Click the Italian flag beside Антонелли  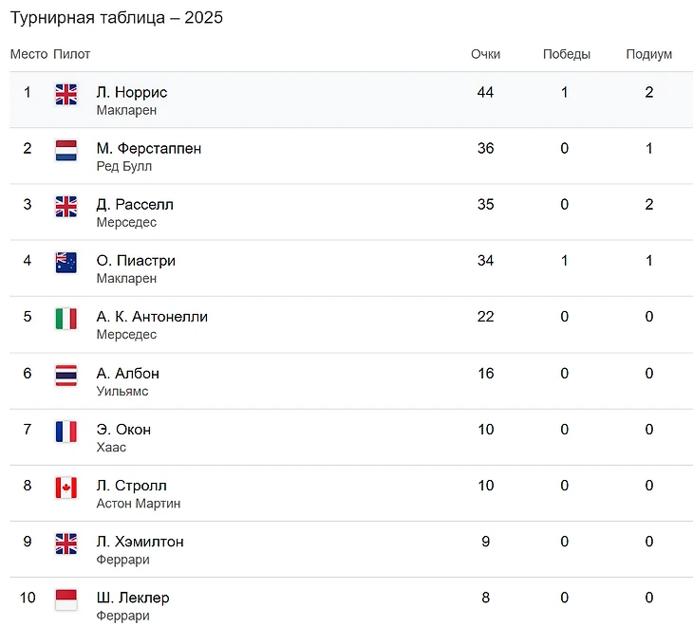point(66,318)
